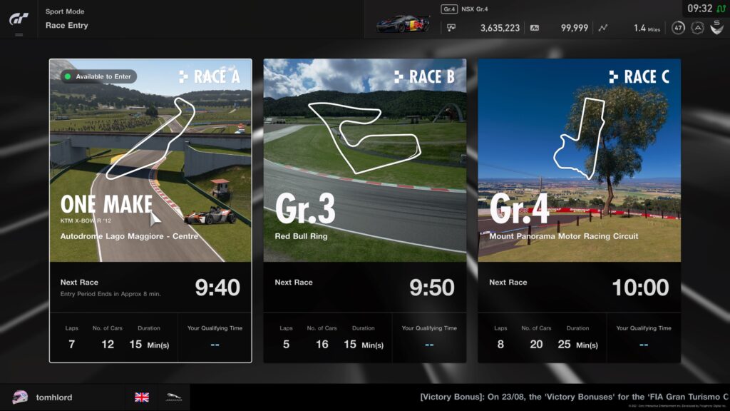The image size is (730, 411).
Task: Click Race C number of cars 20
Action: pos(536,345)
